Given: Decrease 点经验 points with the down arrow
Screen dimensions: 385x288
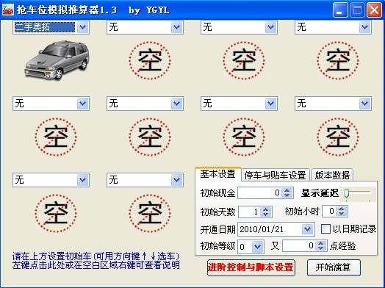Looking at the screenshot, I should click(x=320, y=248).
